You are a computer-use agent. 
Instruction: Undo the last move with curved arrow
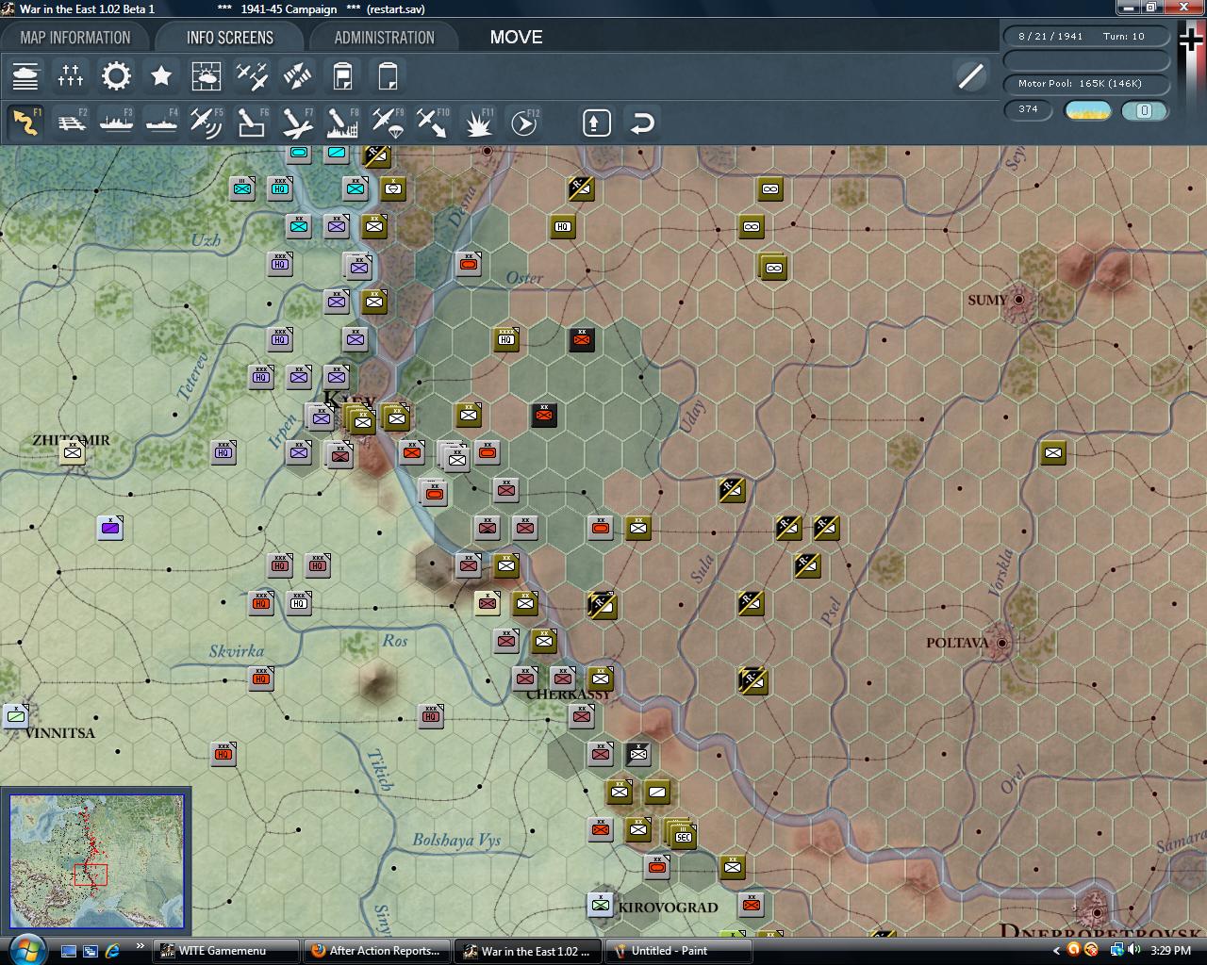click(642, 123)
